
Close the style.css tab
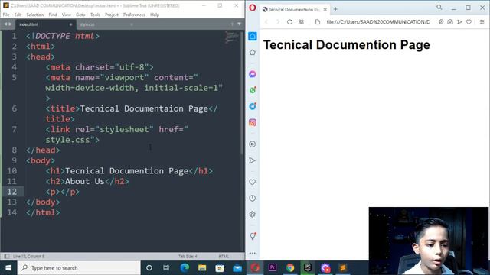tap(132, 24)
